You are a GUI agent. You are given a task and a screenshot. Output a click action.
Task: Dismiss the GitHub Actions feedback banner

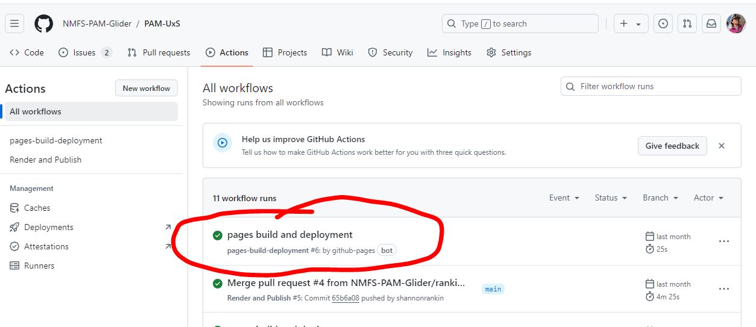coord(722,146)
